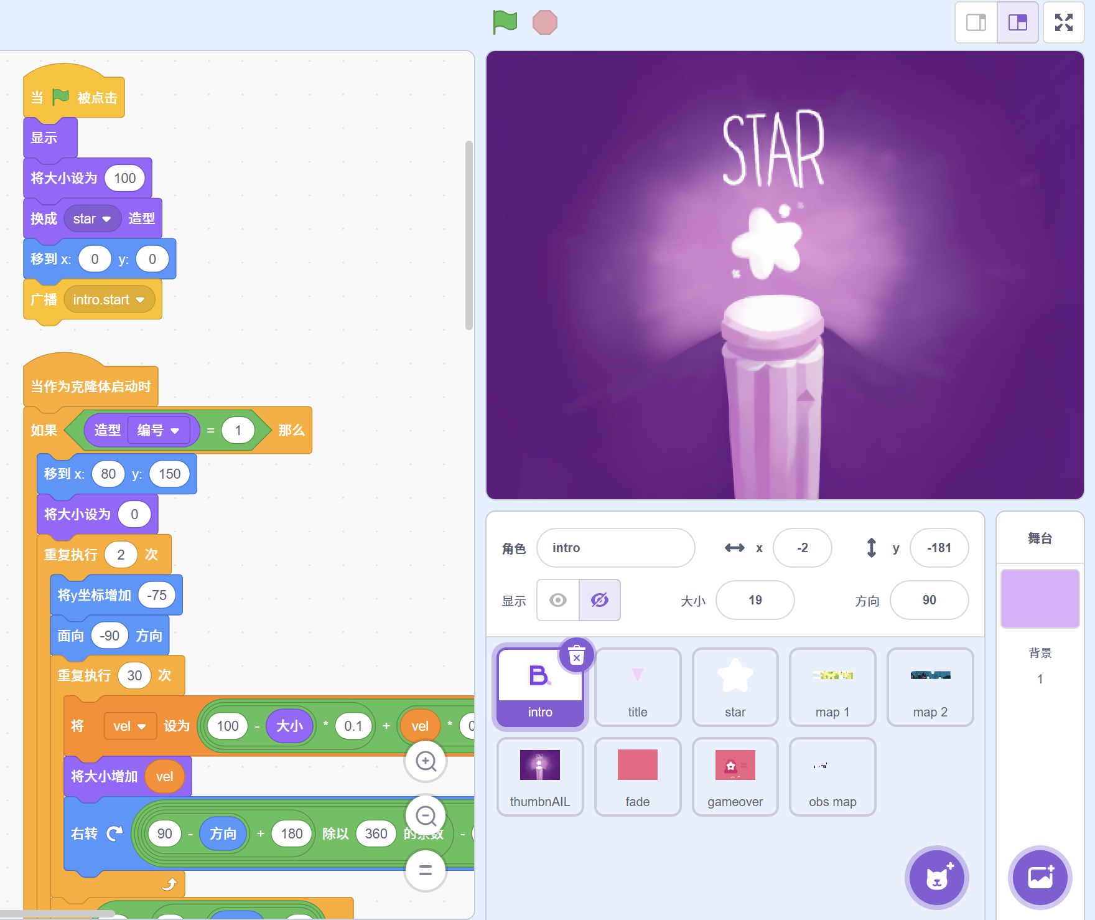
Task: Hide the sprite using crossed-eye icon
Action: pos(599,600)
